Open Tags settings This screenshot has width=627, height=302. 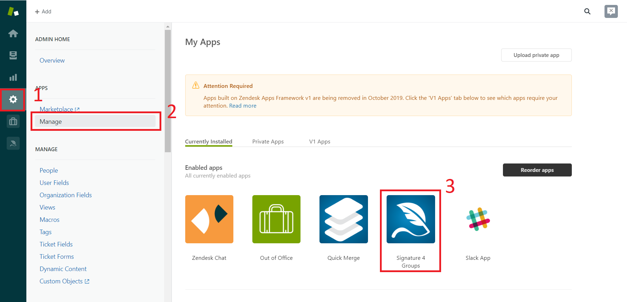[46, 232]
